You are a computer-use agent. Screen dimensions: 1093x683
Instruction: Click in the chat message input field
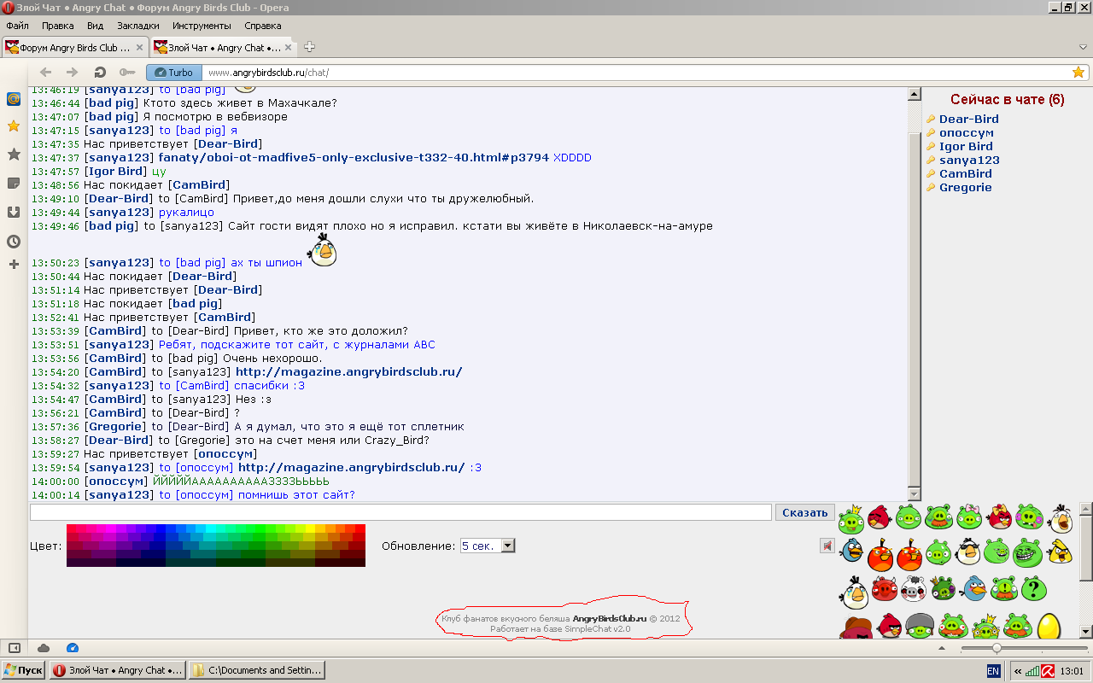point(400,512)
